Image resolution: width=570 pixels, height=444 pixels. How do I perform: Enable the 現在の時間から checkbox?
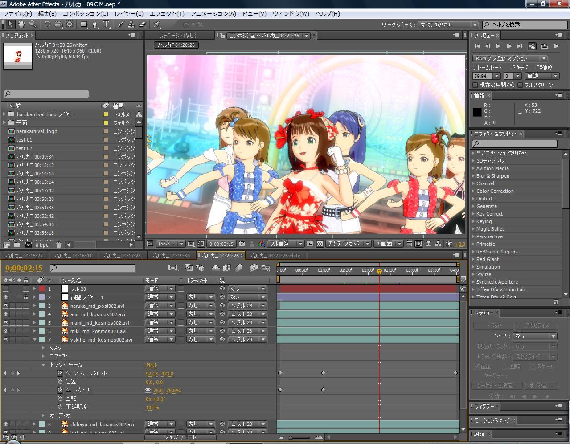click(476, 85)
